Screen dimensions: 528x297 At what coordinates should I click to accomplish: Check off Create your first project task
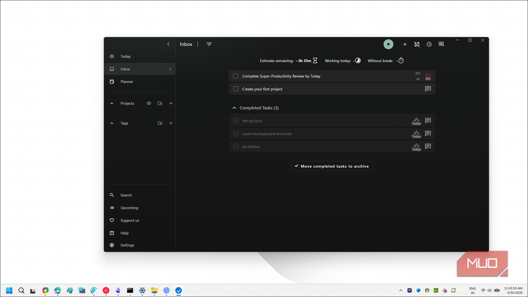click(x=236, y=89)
